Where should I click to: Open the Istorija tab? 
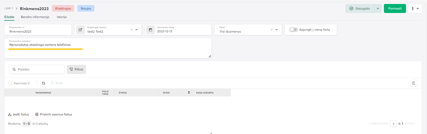62,17
